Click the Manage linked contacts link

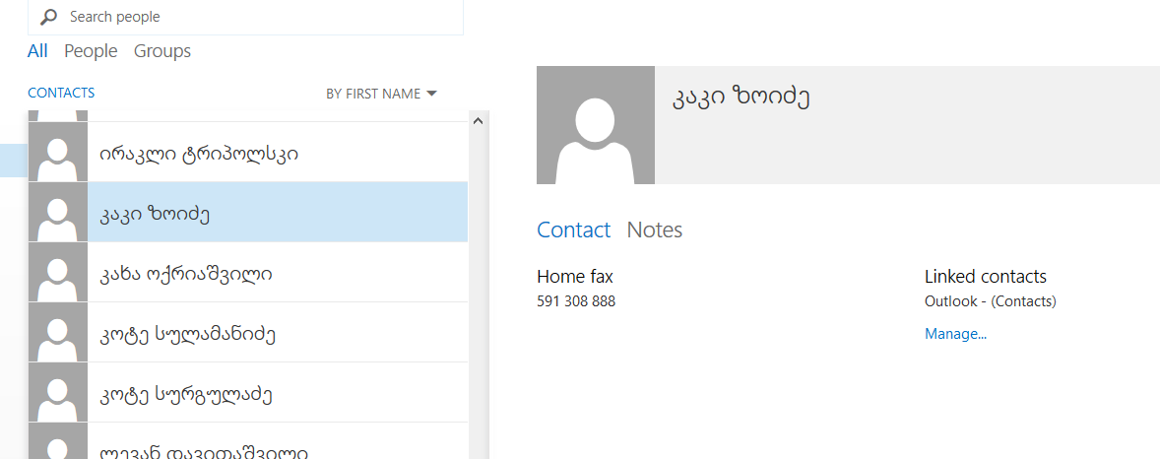click(x=955, y=334)
